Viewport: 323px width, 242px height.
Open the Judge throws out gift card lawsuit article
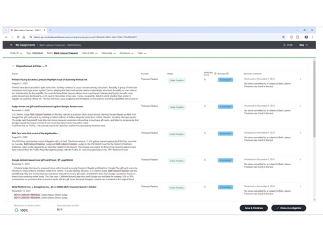point(47,106)
